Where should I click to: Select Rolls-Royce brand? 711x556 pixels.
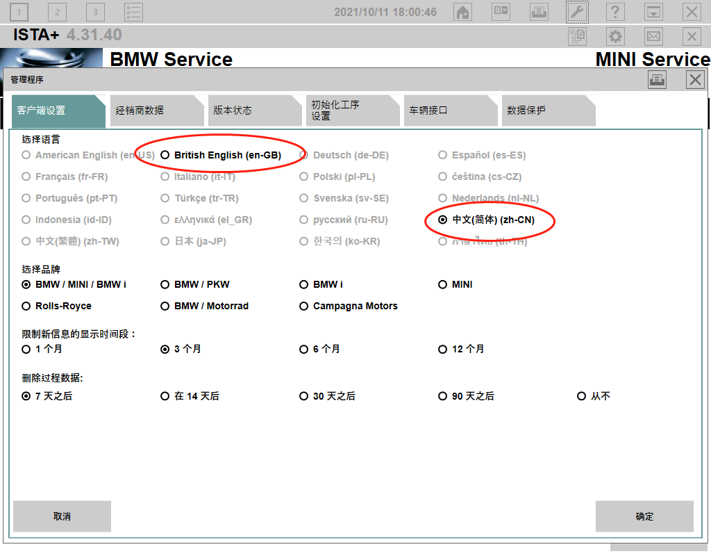(x=56, y=306)
